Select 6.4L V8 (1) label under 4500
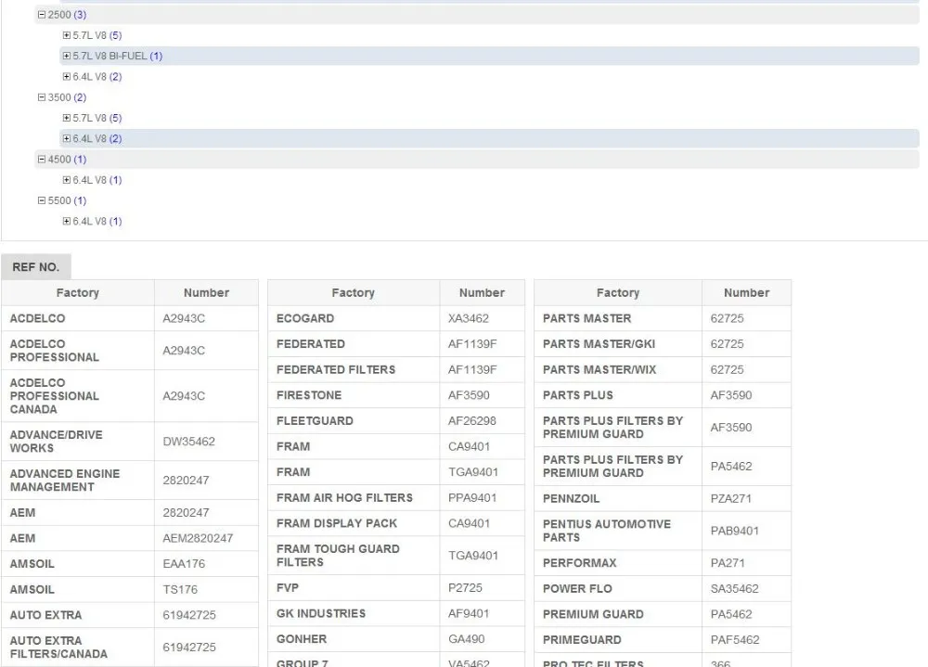 click(97, 180)
